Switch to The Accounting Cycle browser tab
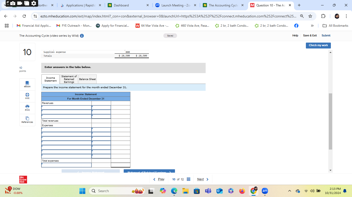352x197 pixels. [224, 5]
